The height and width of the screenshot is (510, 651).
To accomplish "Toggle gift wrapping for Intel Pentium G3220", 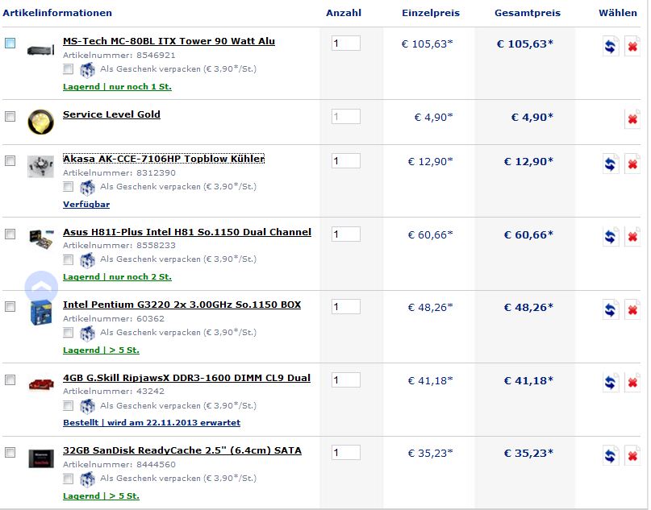I will click(x=68, y=333).
